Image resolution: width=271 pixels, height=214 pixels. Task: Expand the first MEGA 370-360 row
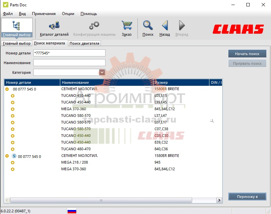(13, 109)
